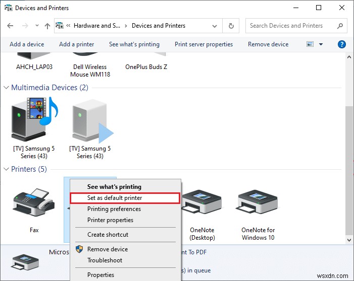Go back using the back arrow

click(x=10, y=26)
